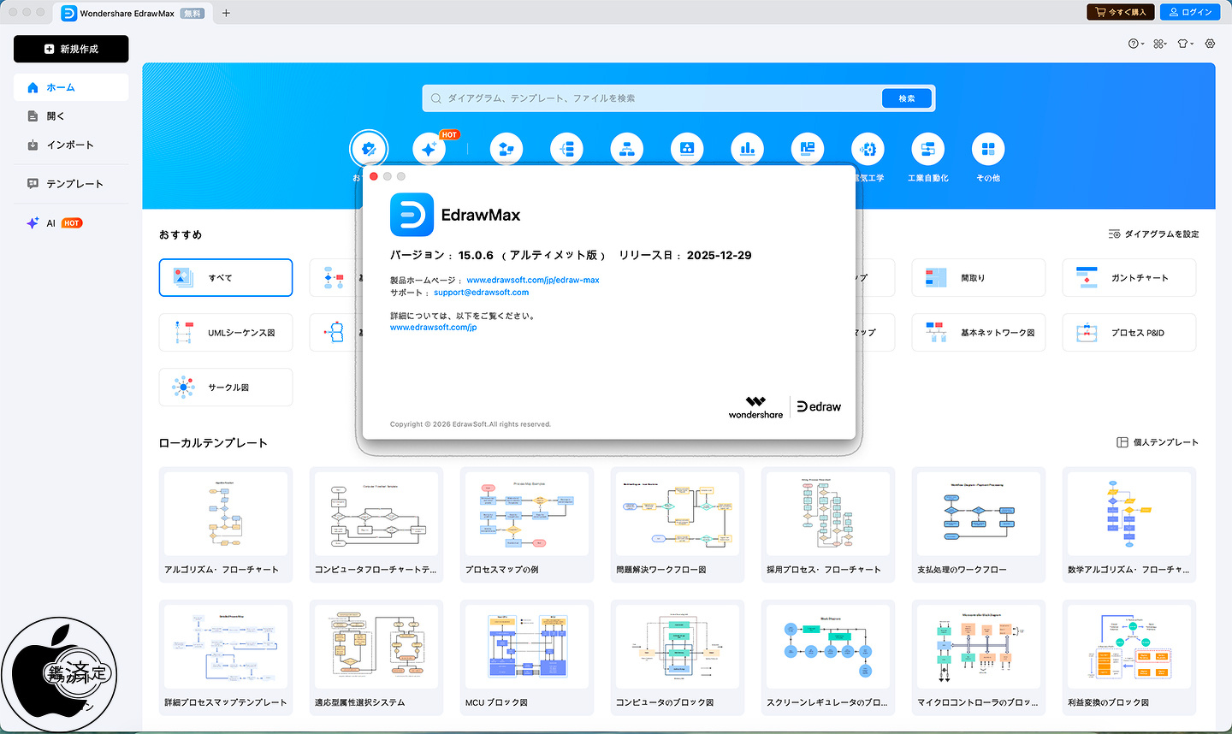Viewport: 1232px width, 734px height.
Task: Select the flowchart category icon
Action: pyautogui.click(x=506, y=149)
